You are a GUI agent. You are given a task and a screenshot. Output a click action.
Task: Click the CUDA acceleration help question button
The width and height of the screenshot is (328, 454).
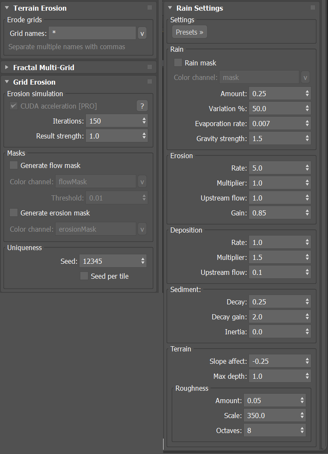(x=142, y=106)
